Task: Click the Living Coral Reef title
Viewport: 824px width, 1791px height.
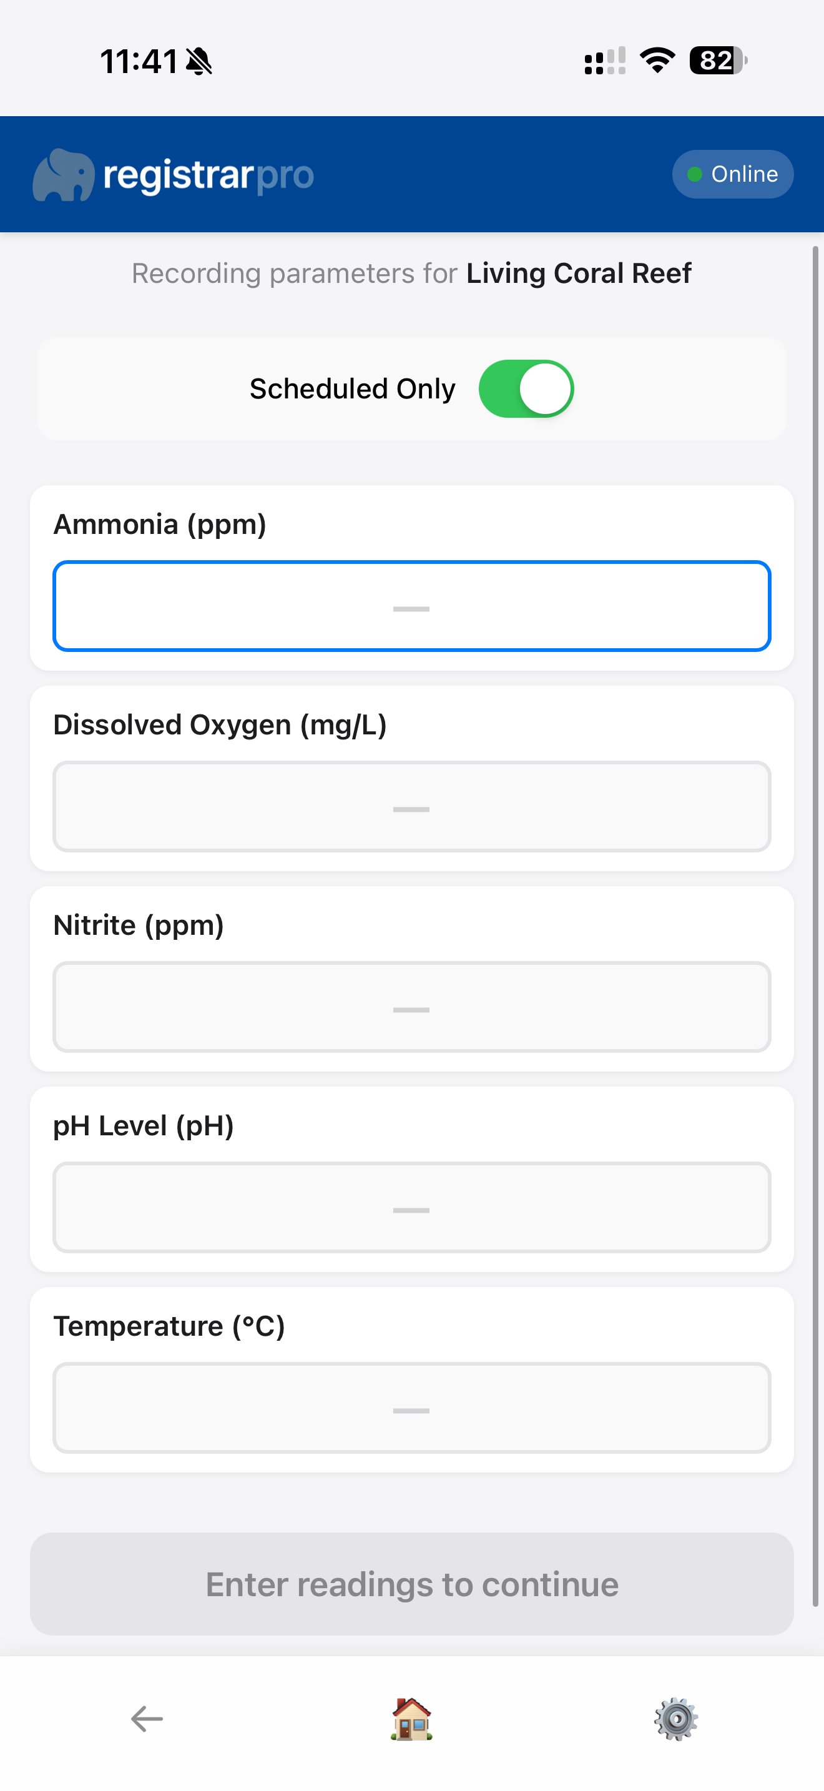Action: click(x=577, y=274)
